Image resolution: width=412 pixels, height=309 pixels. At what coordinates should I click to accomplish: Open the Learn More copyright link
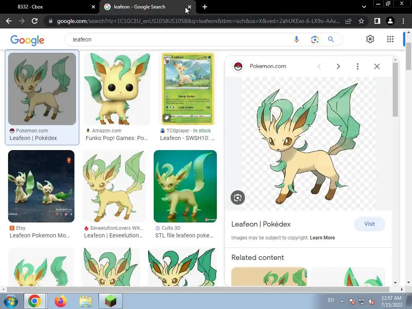pyautogui.click(x=322, y=237)
